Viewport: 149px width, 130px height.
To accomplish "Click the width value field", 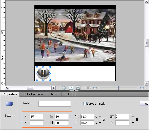I will (62, 117).
